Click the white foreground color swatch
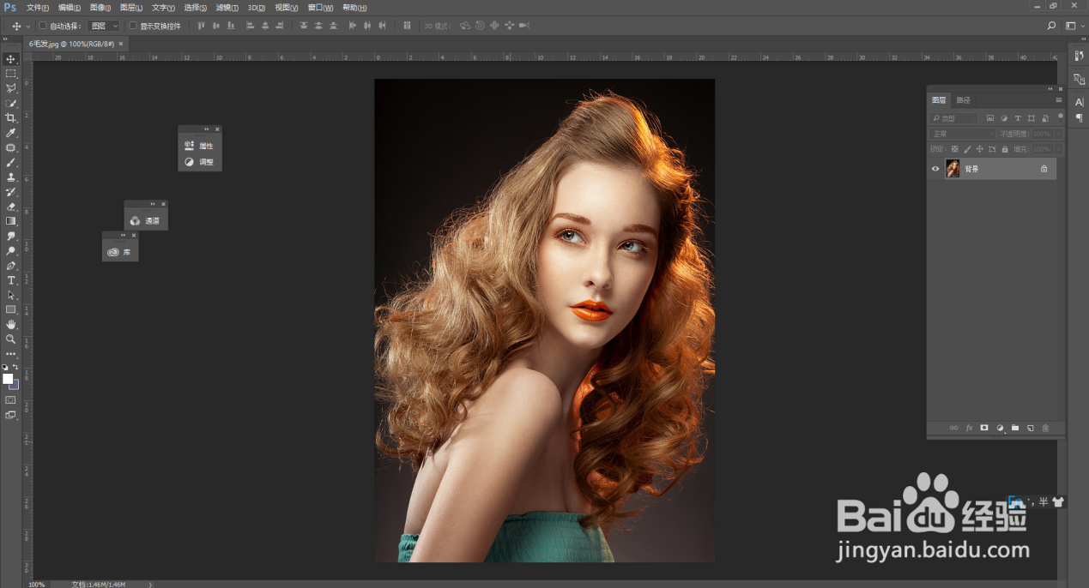The image size is (1089, 588). coord(8,378)
